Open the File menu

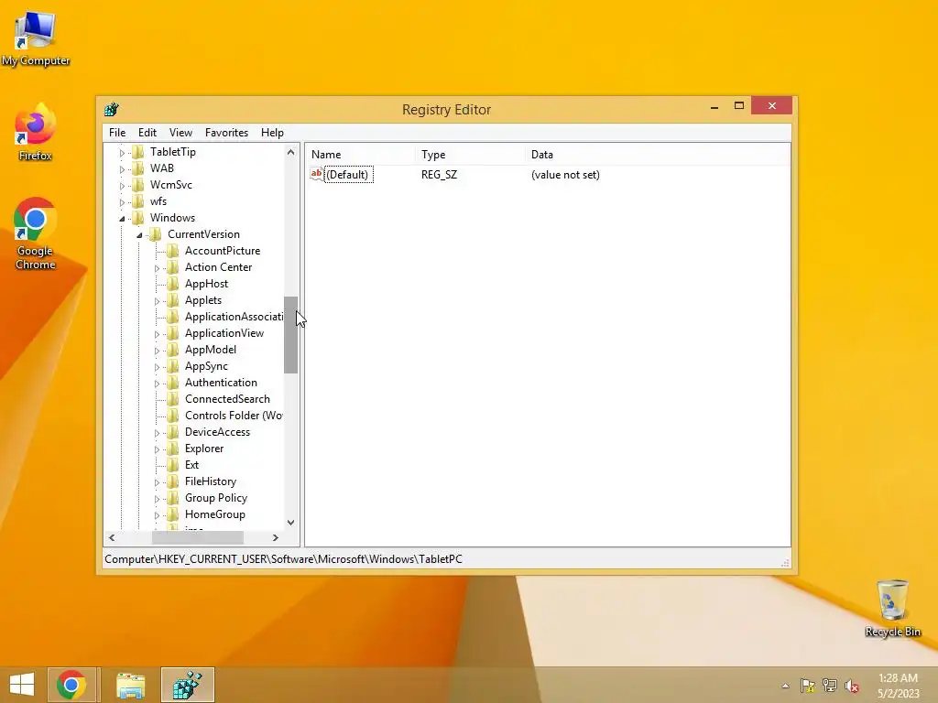tap(117, 133)
